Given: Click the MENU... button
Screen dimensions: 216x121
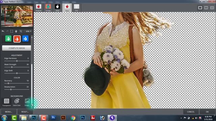Looking at the screenshot, I should click(8, 112).
